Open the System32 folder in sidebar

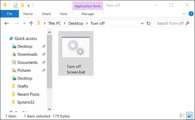26,102
